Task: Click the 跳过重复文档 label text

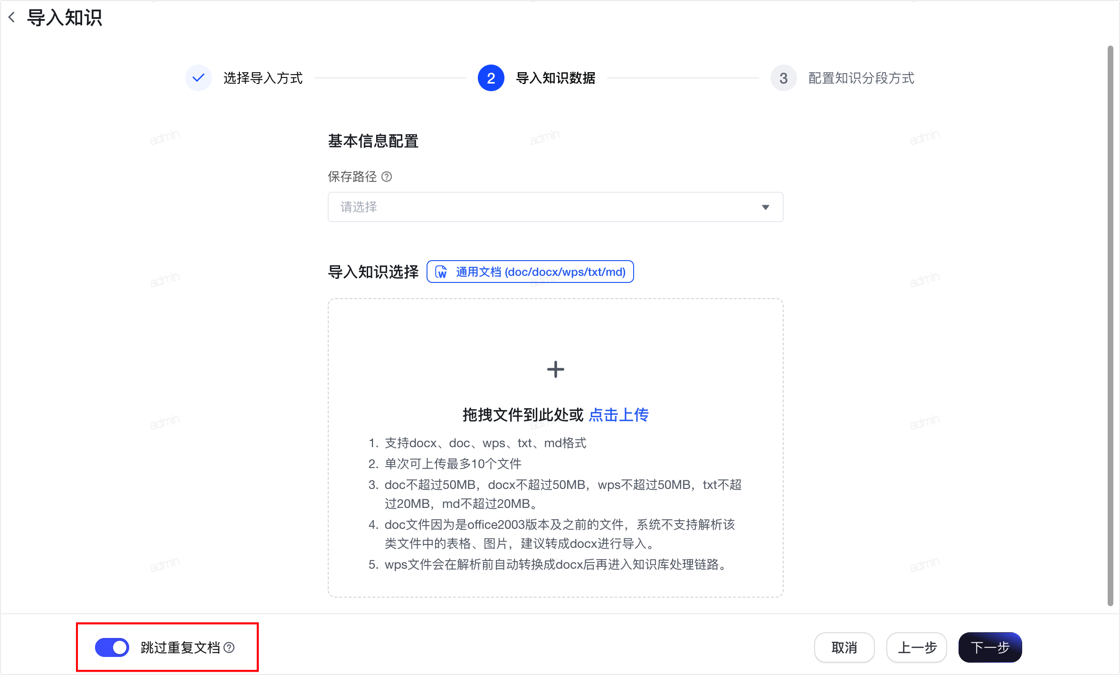Action: 180,647
